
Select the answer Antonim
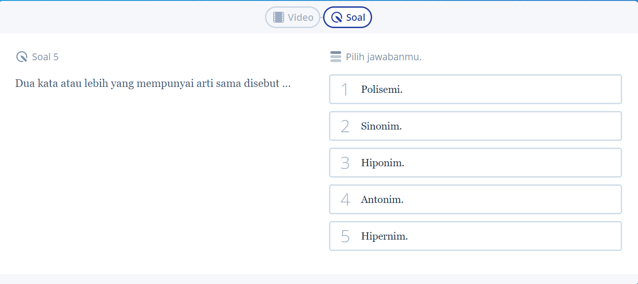[x=475, y=199]
